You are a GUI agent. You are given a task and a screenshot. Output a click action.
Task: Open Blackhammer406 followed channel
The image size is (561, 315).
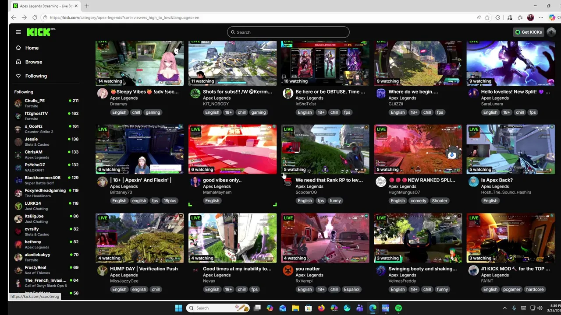click(46, 180)
